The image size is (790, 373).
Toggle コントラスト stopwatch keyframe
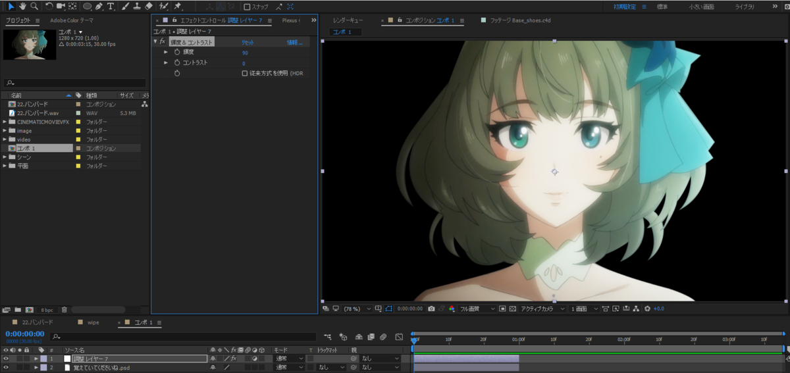[x=177, y=62]
